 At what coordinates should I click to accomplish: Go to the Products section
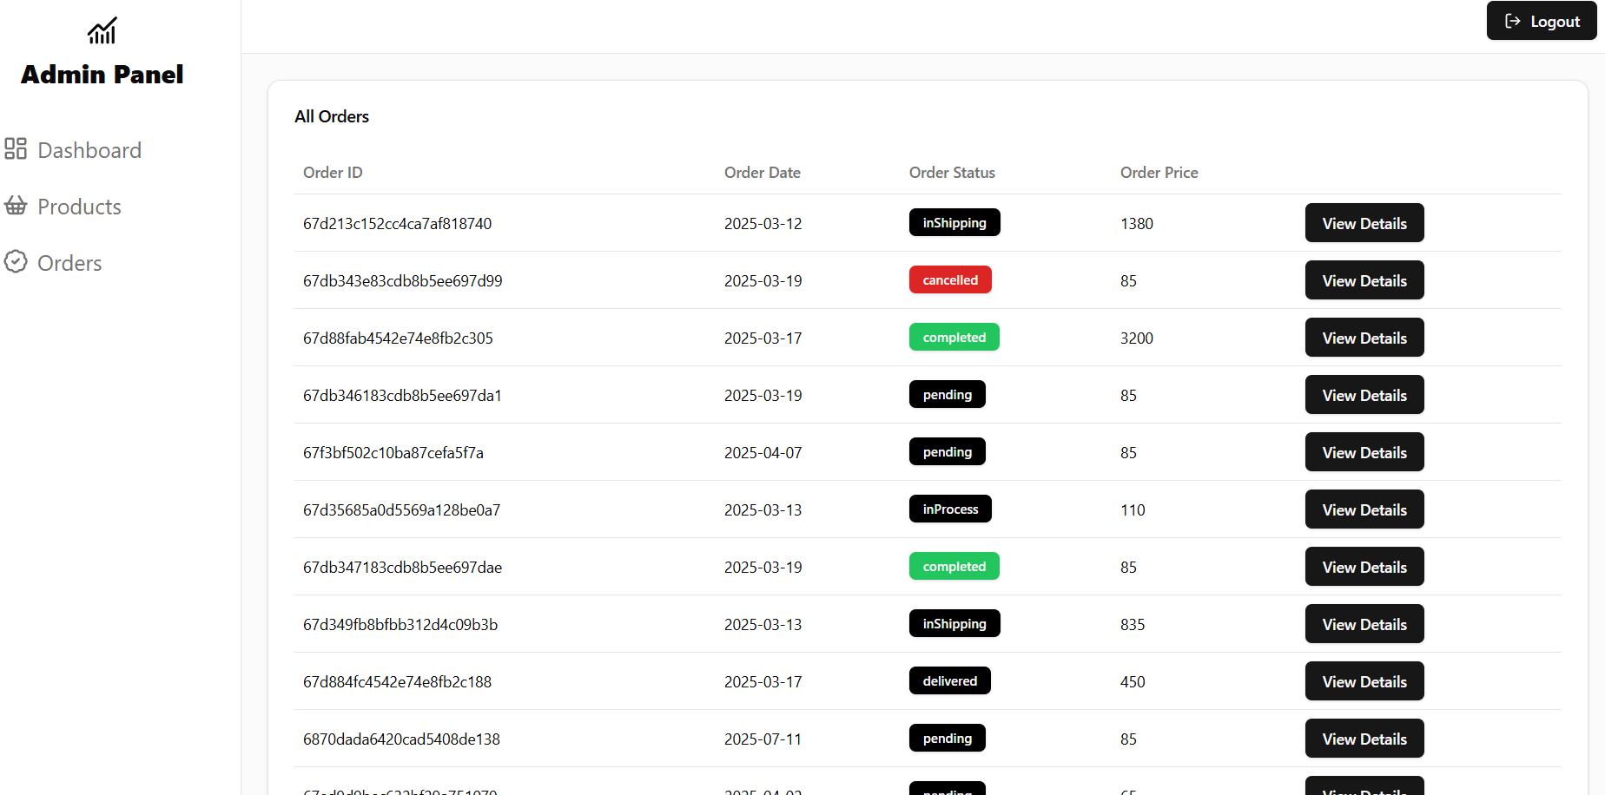click(79, 207)
